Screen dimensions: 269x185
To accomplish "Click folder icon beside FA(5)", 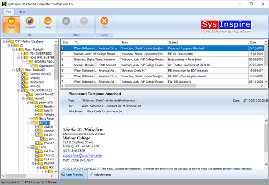I will click(x=36, y=147).
